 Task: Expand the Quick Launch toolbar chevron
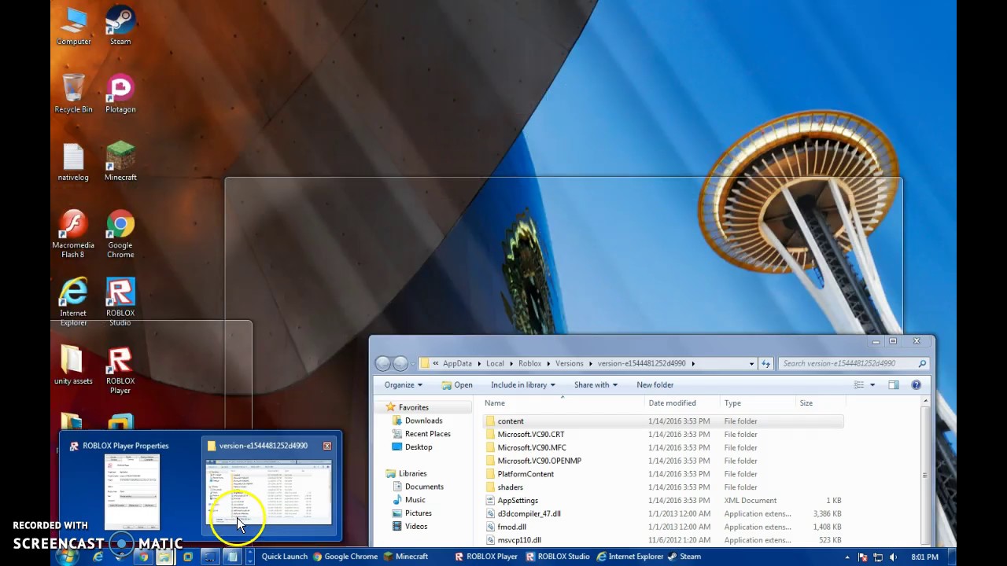(251, 557)
